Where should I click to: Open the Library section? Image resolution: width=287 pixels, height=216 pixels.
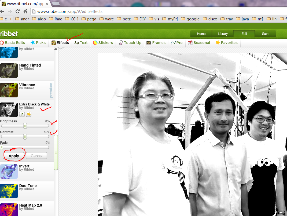[x=223, y=34]
